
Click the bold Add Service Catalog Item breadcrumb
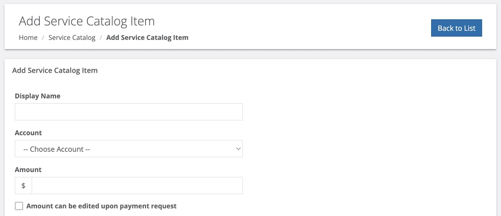pyautogui.click(x=147, y=38)
